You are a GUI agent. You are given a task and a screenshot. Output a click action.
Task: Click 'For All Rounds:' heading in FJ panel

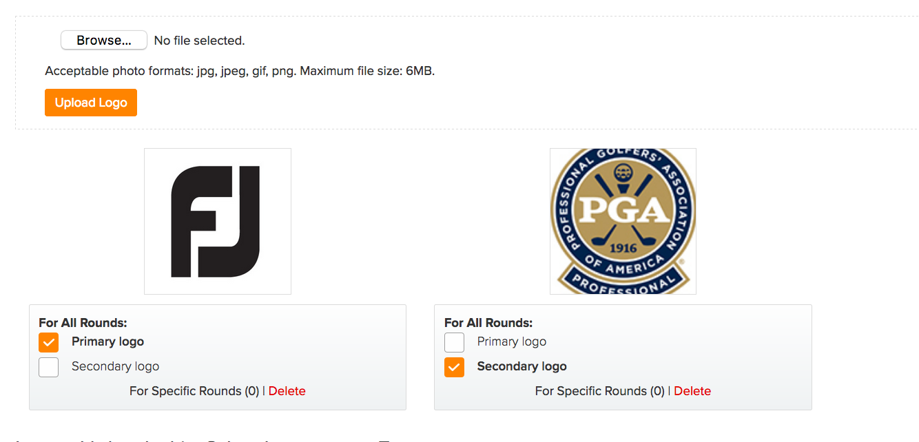pyautogui.click(x=83, y=322)
